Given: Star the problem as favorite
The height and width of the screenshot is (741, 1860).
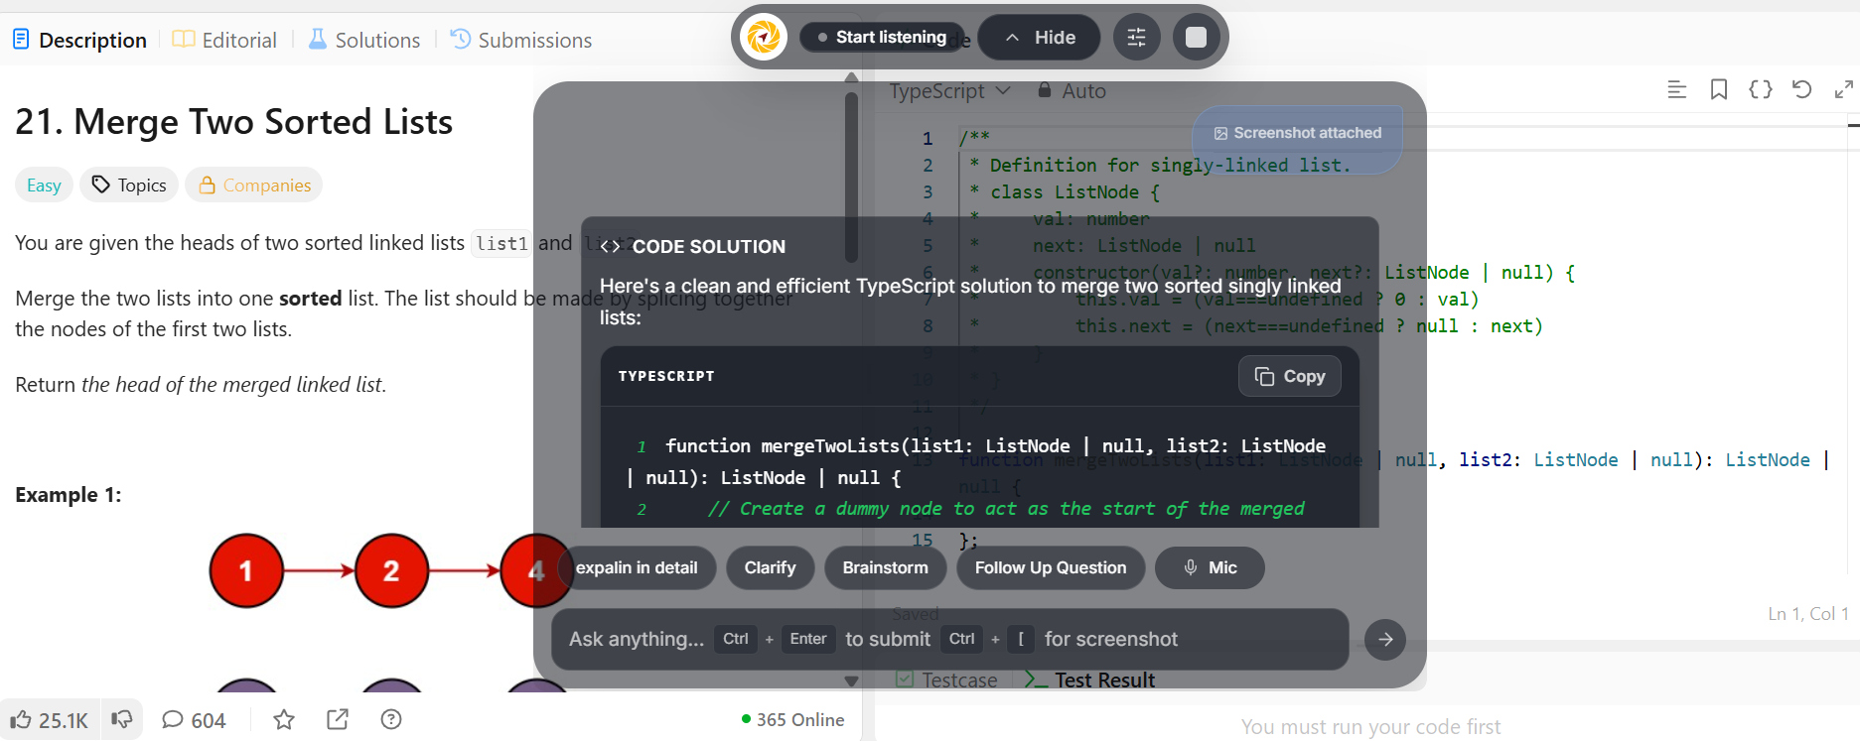Looking at the screenshot, I should [284, 719].
